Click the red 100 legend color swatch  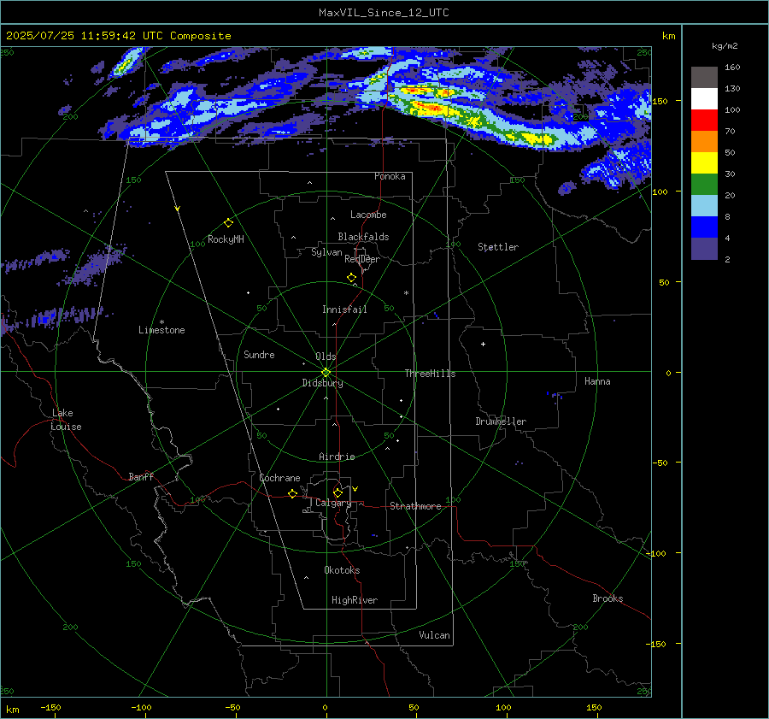pos(704,121)
